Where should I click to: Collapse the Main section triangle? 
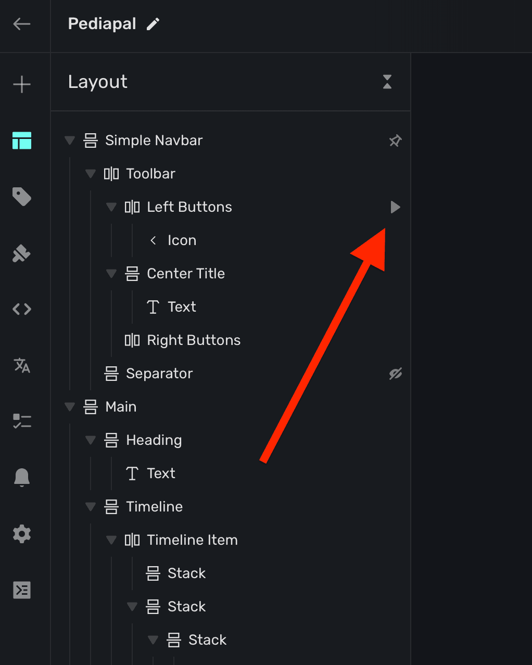pos(70,407)
